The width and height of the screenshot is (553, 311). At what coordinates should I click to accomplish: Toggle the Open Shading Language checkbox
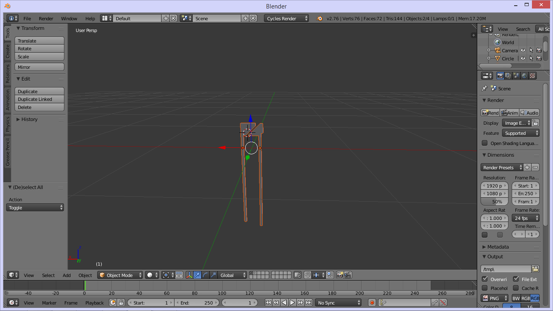[485, 143]
